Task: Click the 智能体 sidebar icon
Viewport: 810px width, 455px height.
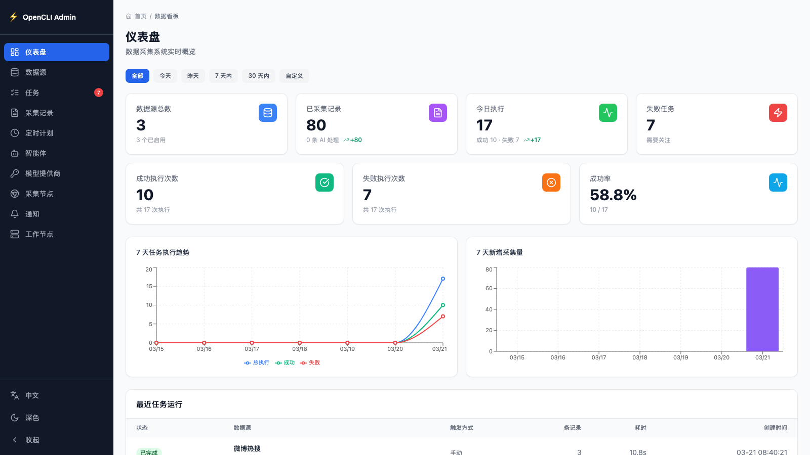Action: coord(14,153)
